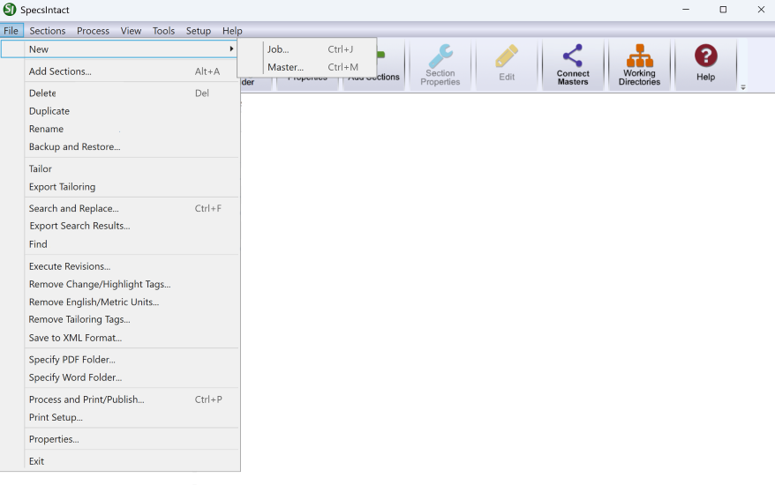Viewport: 775px width, 485px height.
Task: Select Tailor menu entry
Action: click(x=120, y=169)
